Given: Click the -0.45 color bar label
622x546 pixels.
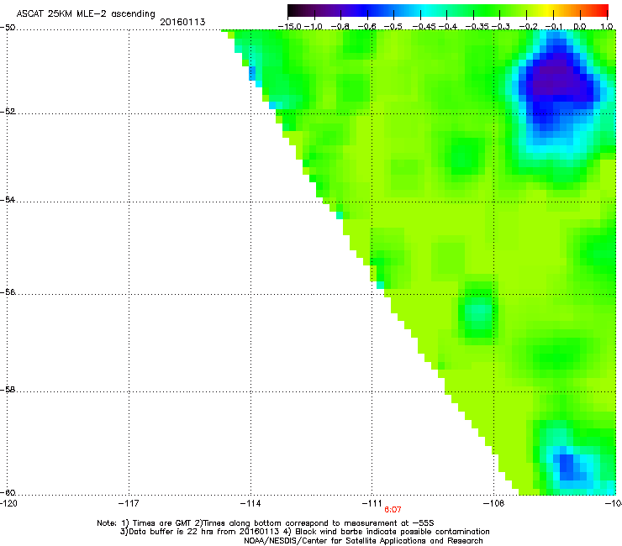Looking at the screenshot, I should pos(423,27).
